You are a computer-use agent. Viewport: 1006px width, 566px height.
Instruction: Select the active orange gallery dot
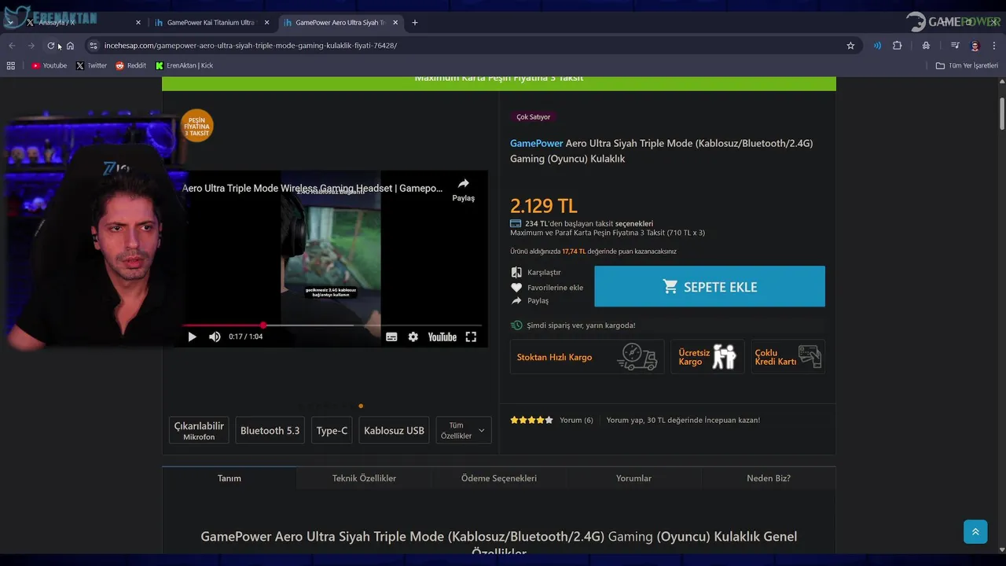(x=361, y=406)
